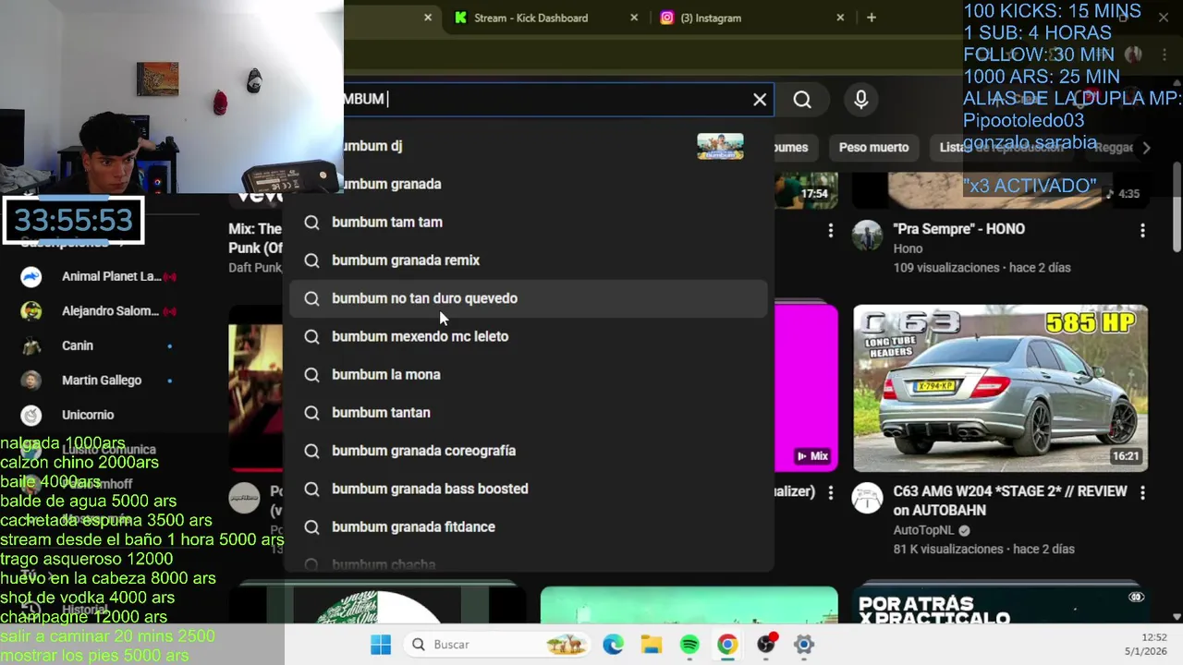Open the HONO channel avatar
Screen dimensions: 1183x665
[x=867, y=236]
